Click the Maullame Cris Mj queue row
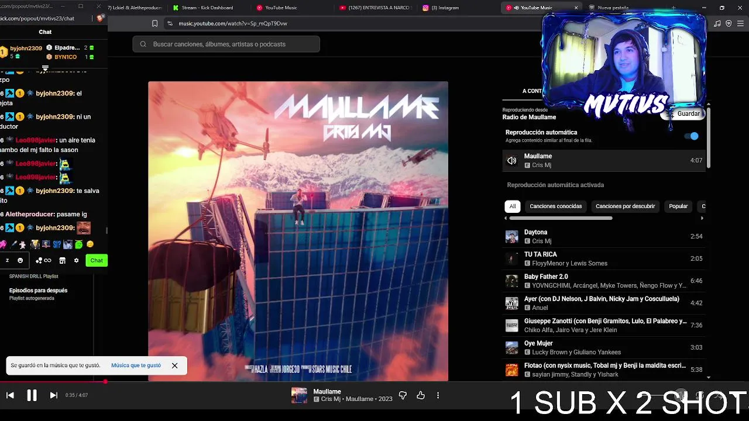749x421 pixels. [x=604, y=161]
